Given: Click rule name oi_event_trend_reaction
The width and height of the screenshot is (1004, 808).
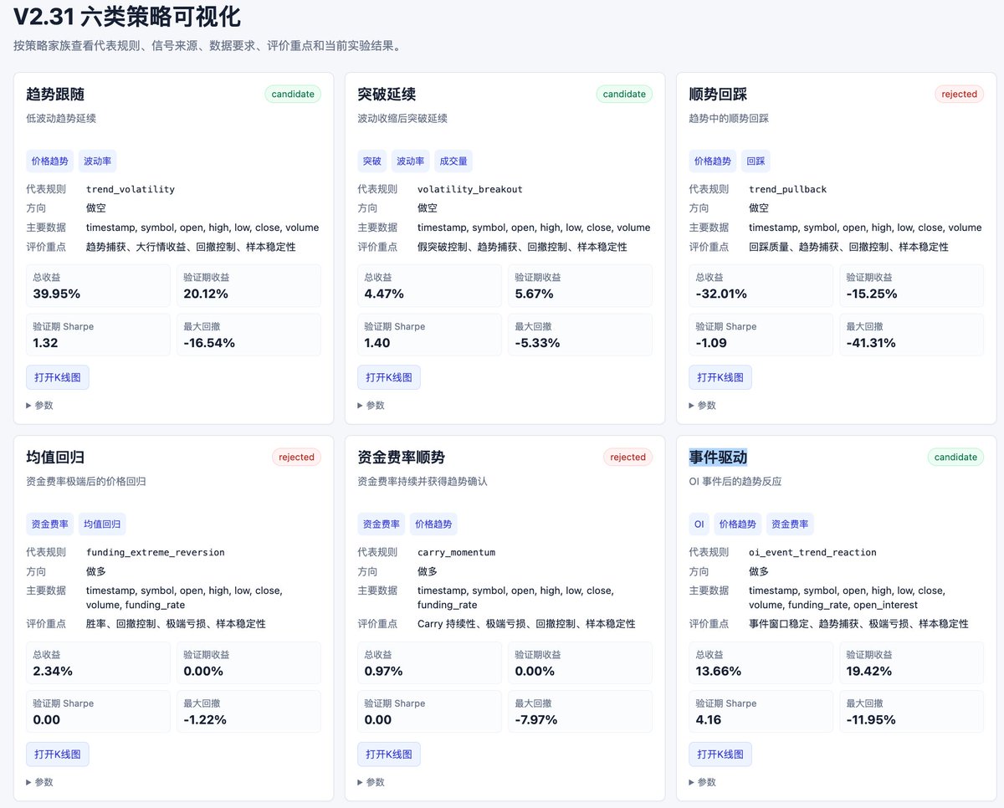Looking at the screenshot, I should click(812, 552).
